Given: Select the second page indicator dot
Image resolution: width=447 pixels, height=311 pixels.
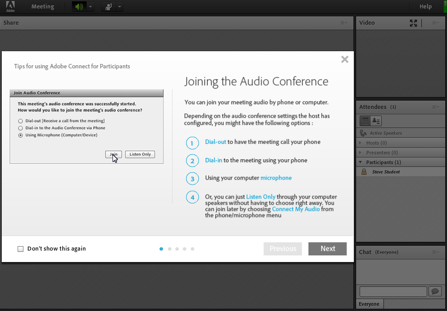Looking at the screenshot, I should pyautogui.click(x=169, y=249).
